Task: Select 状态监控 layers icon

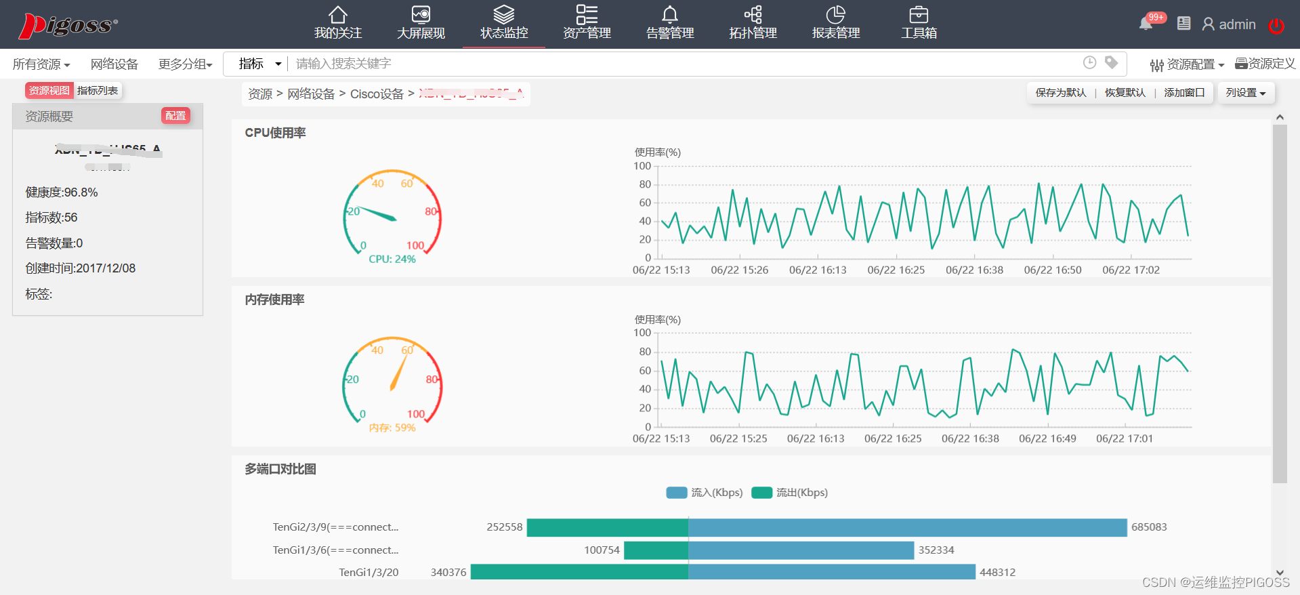Action: pos(504,14)
